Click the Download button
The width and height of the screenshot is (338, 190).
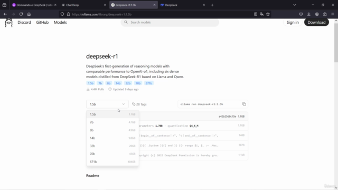pos(316,22)
